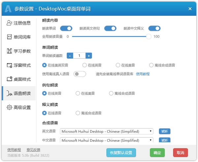The height and width of the screenshot is (162, 198).
Task: Increase 单词朗读遍数 with plus button
Action: [x=89, y=56]
